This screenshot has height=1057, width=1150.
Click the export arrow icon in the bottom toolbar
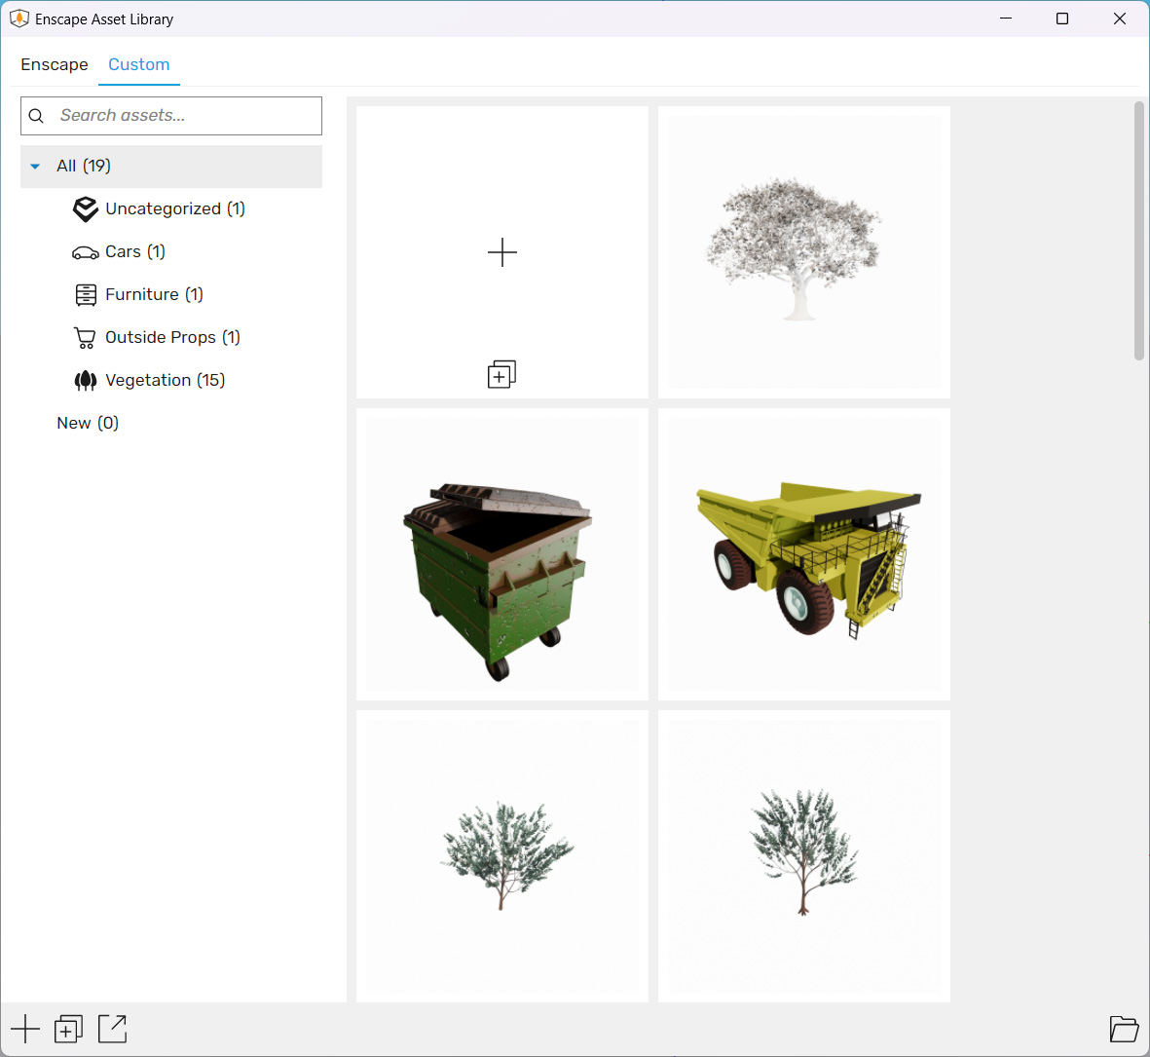click(112, 1029)
